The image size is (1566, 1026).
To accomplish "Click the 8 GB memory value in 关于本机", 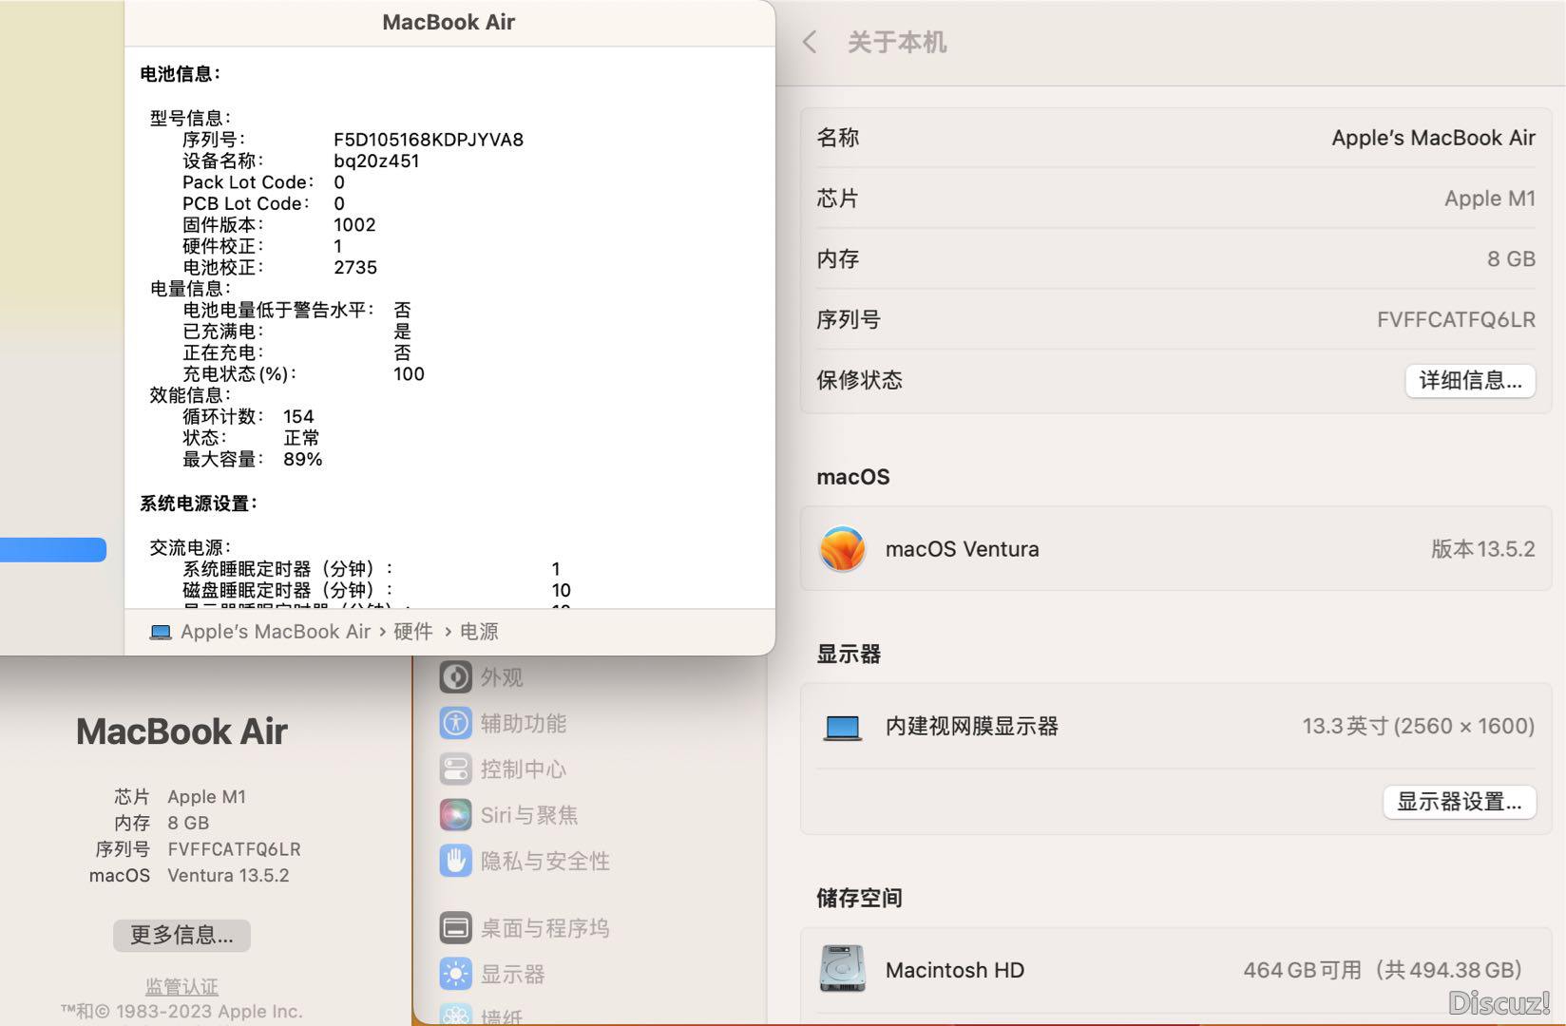I will (x=1511, y=258).
